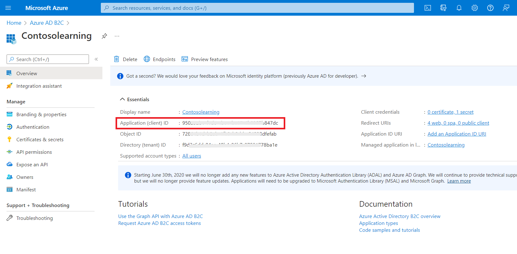This screenshot has width=517, height=254.
Task: Open 4 web, 0 spa redirect URIs link
Action: tap(458, 123)
